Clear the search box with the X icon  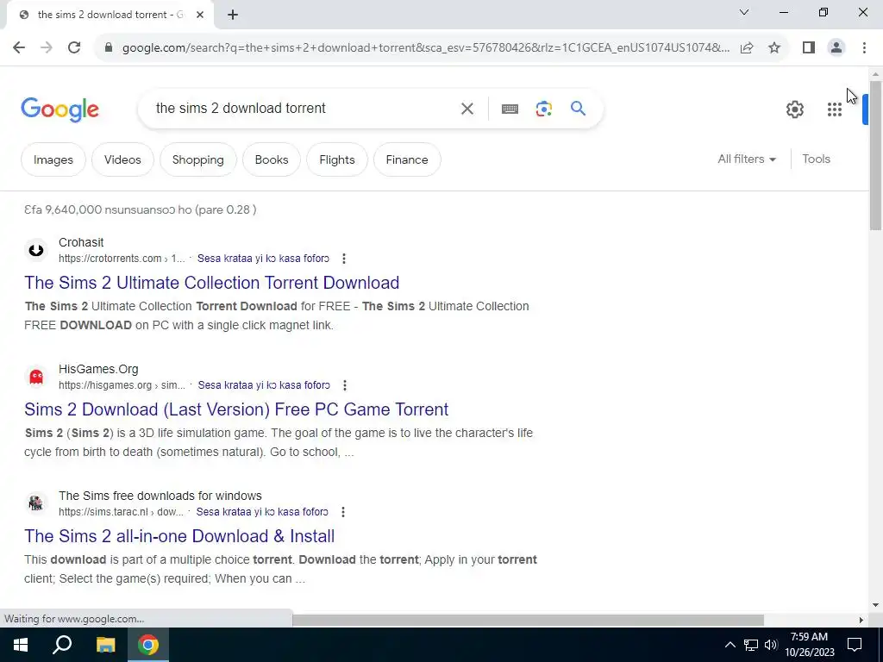(467, 109)
